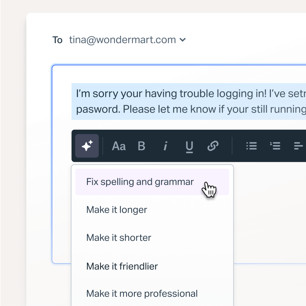Image resolution: width=306 pixels, height=306 pixels.
Task: Open the Aa text style options
Action: tap(119, 146)
